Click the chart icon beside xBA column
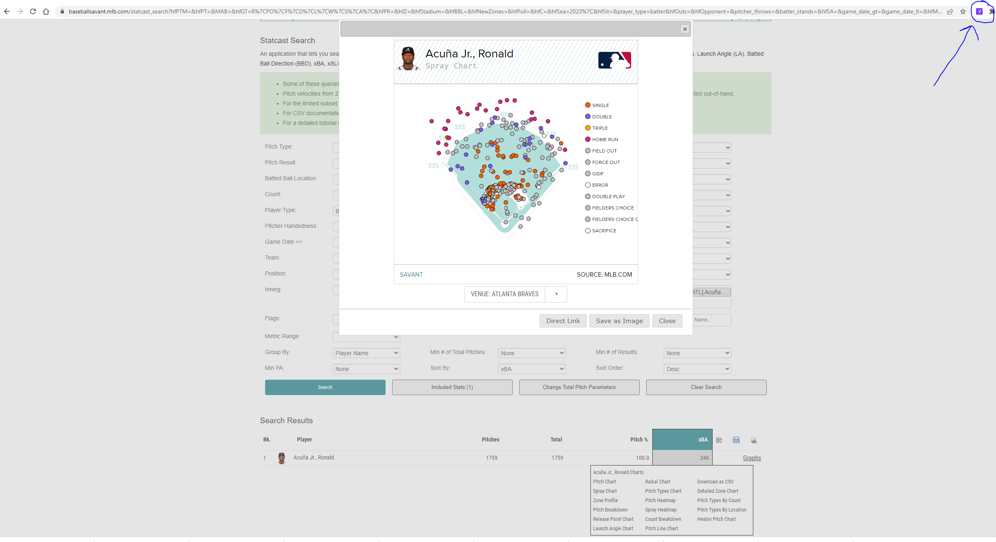996x542 pixels. tap(719, 440)
